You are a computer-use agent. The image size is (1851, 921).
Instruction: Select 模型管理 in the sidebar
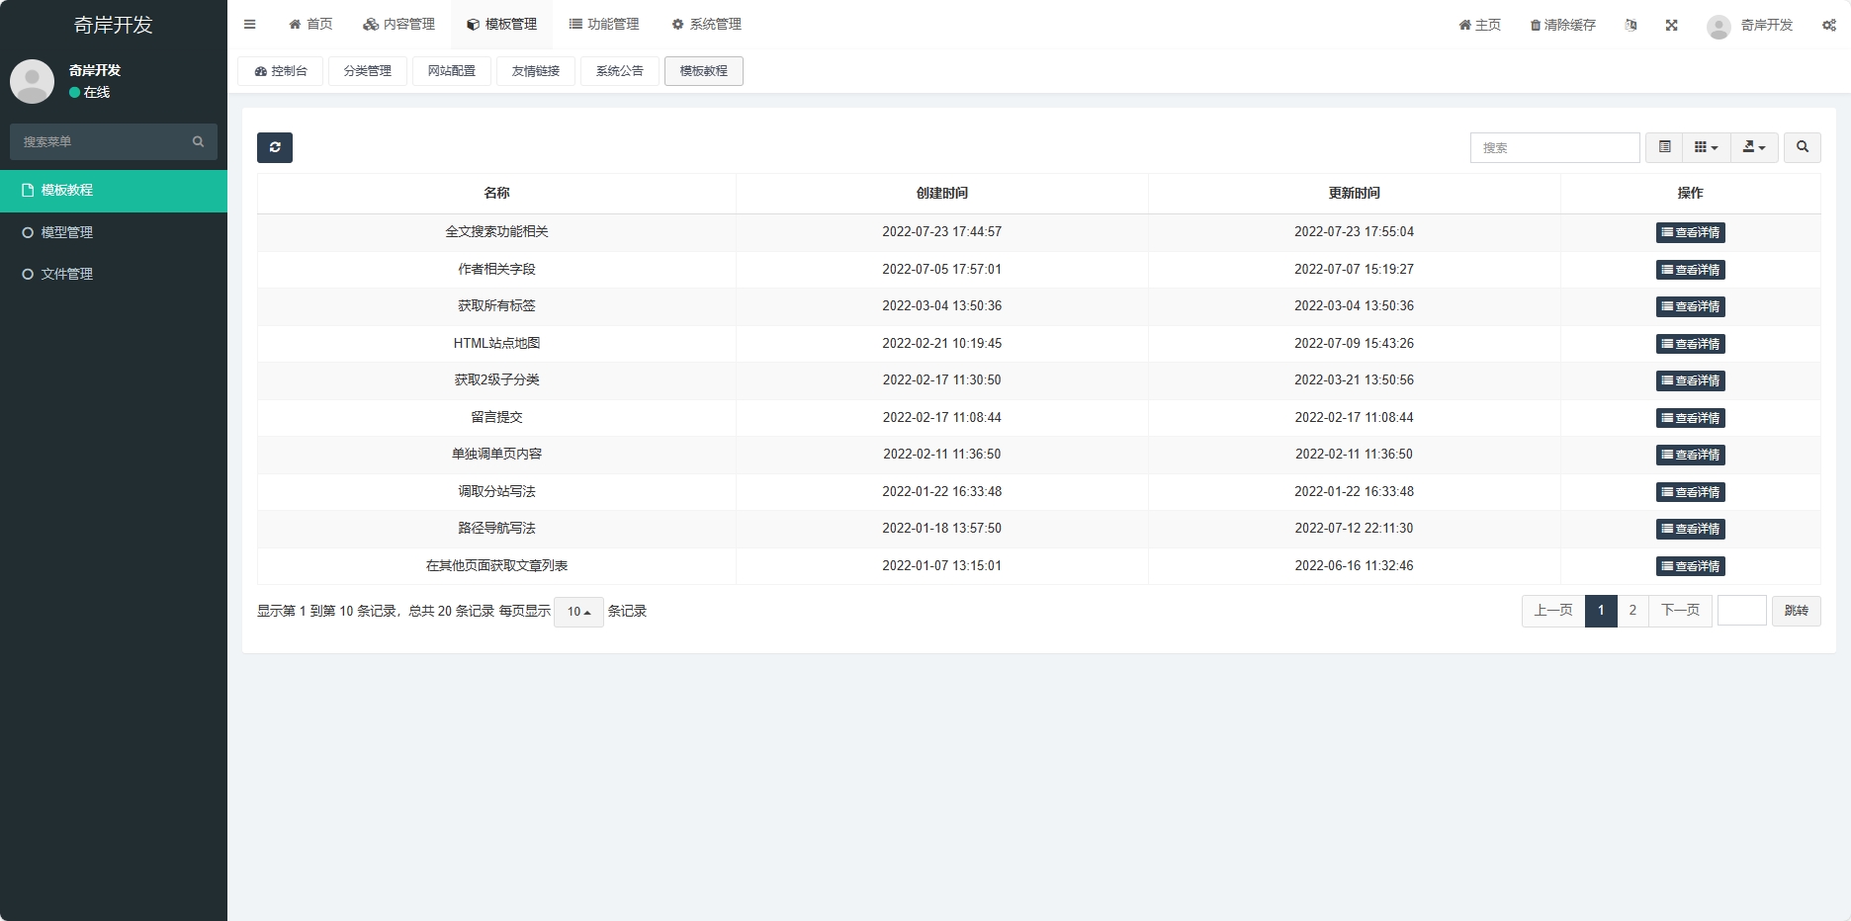tap(67, 232)
